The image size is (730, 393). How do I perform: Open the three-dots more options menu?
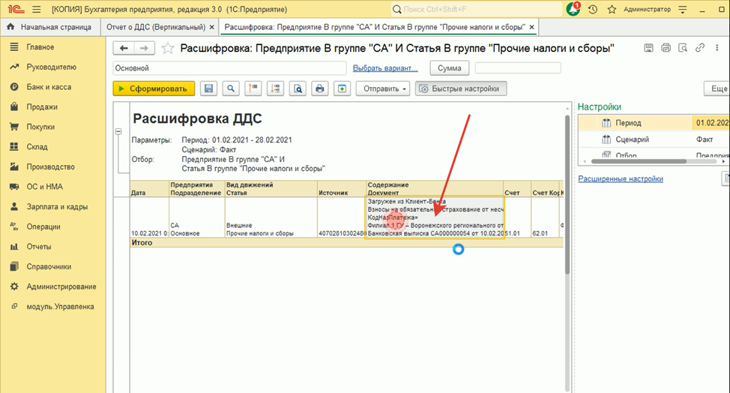coord(717,47)
